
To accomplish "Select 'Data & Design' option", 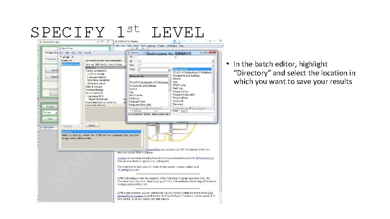I will tap(94, 87).
